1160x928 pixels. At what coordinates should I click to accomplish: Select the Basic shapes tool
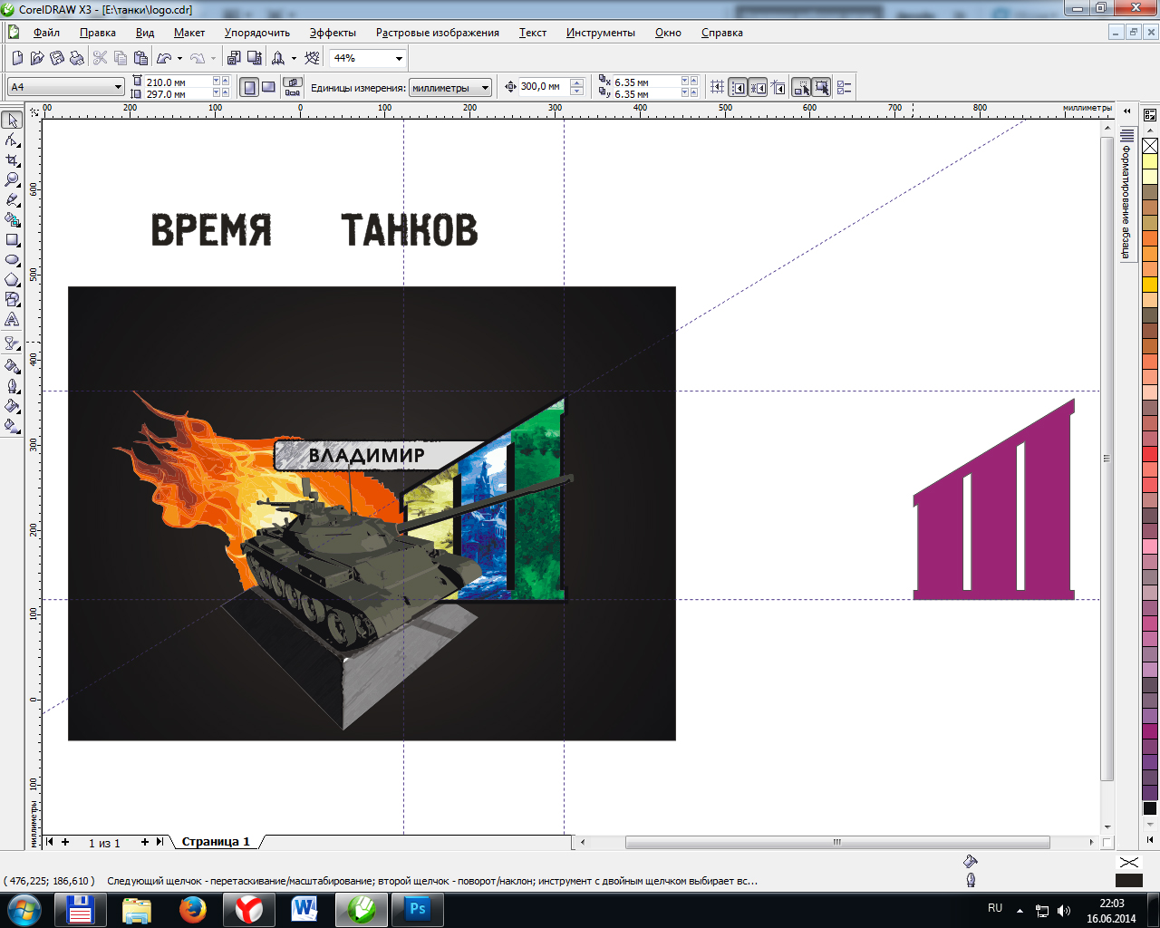(12, 300)
